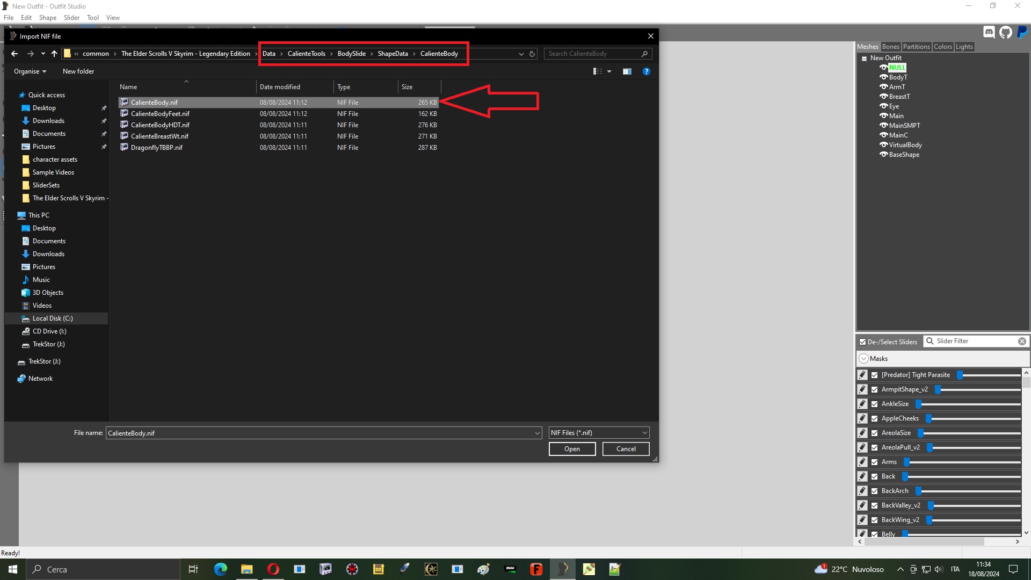Adjust the BackValley_v2 slider handle
This screenshot has height=580, width=1031.
pyautogui.click(x=931, y=505)
